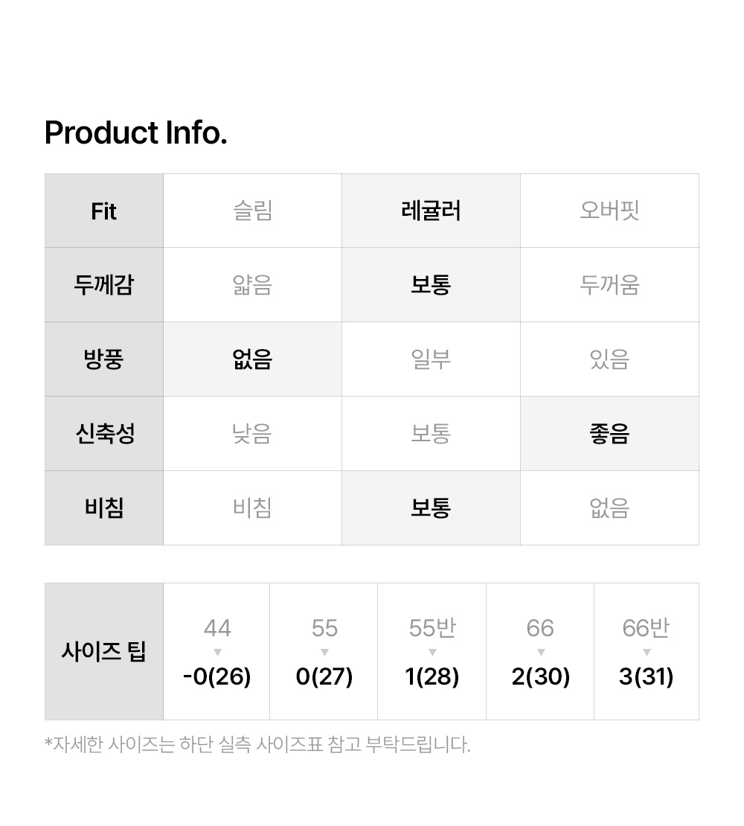The width and height of the screenshot is (744, 826).
Task: Select 얇음 in the 두께감 row
Action: [252, 285]
